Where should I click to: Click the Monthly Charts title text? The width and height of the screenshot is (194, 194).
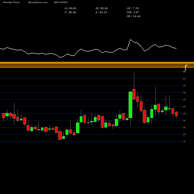point(11,2)
